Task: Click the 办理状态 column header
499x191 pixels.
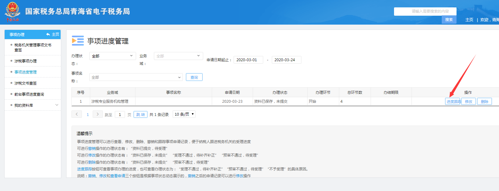Action: pos(280,92)
